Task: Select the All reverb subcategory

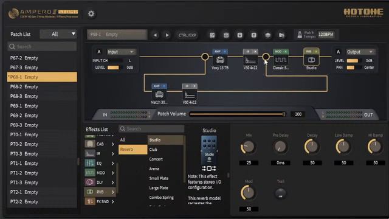Action: click(x=133, y=140)
